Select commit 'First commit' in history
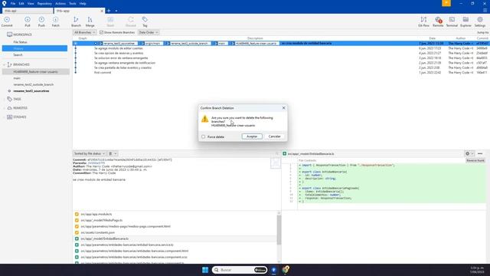The image size is (490, 276). 103,73
